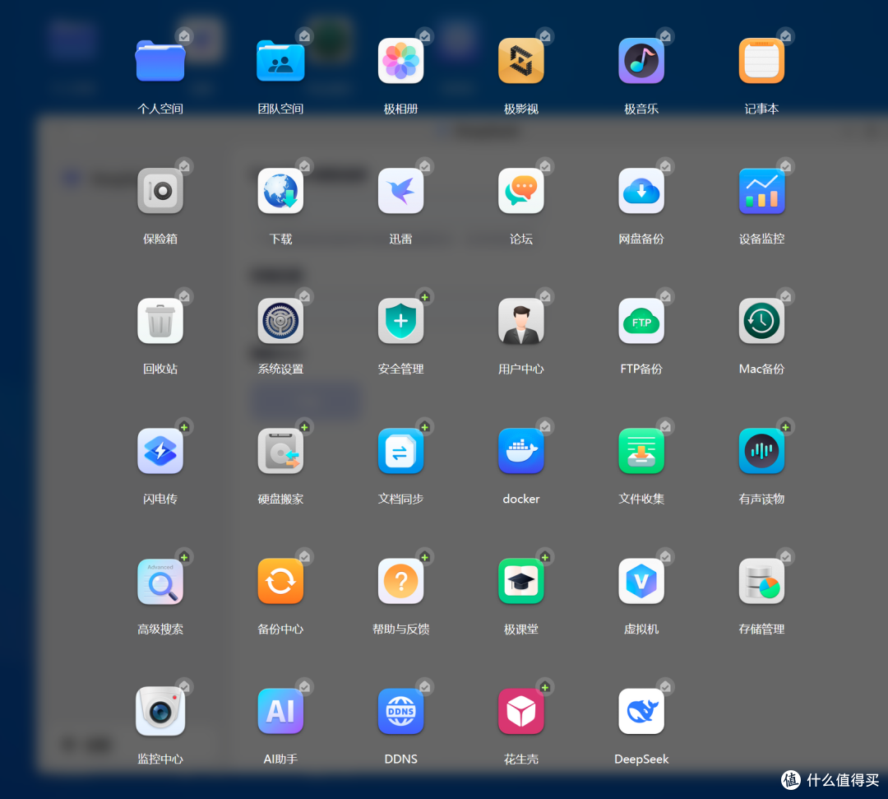Open the 帮助与反馈 help app
888x799 pixels.
coord(401,582)
